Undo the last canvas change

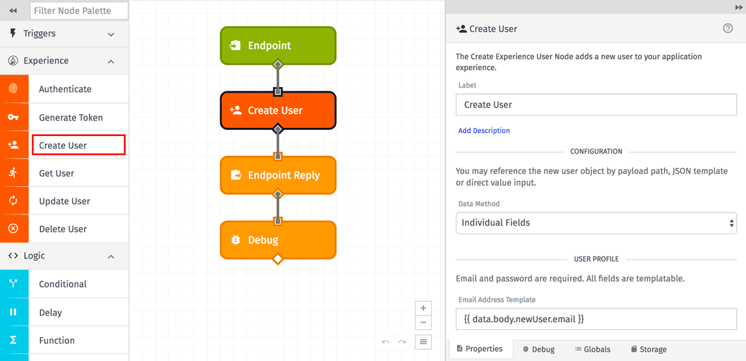tap(386, 342)
